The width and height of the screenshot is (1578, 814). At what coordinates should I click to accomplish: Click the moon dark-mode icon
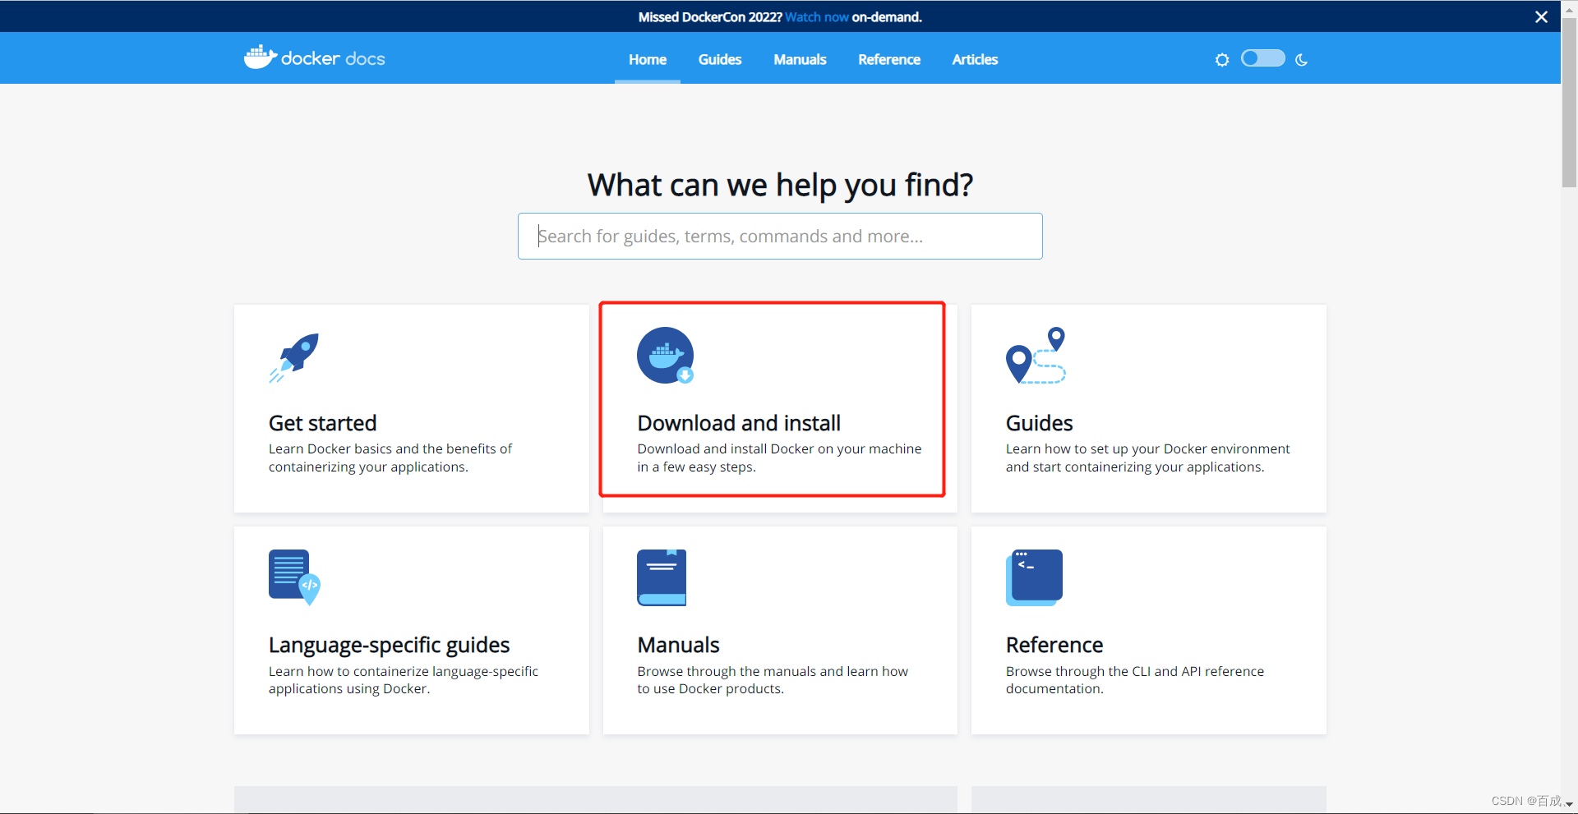[x=1301, y=59]
